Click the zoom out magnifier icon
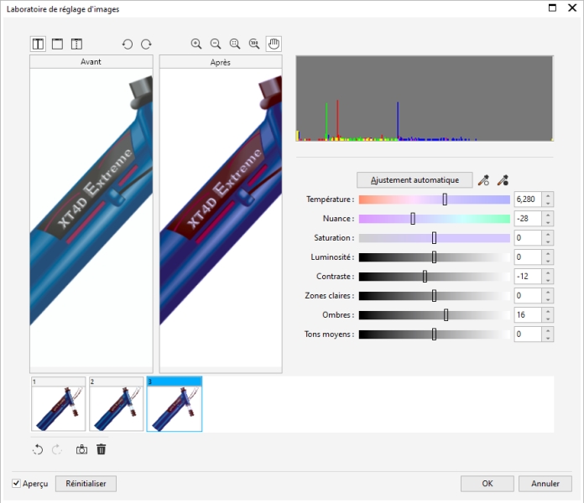Screen dimensions: 584x503 point(215,44)
